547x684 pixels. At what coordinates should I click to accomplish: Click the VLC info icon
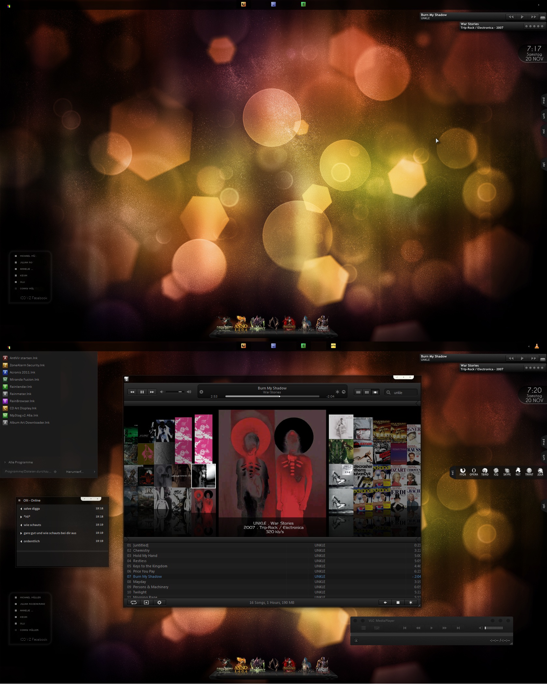coord(356,640)
